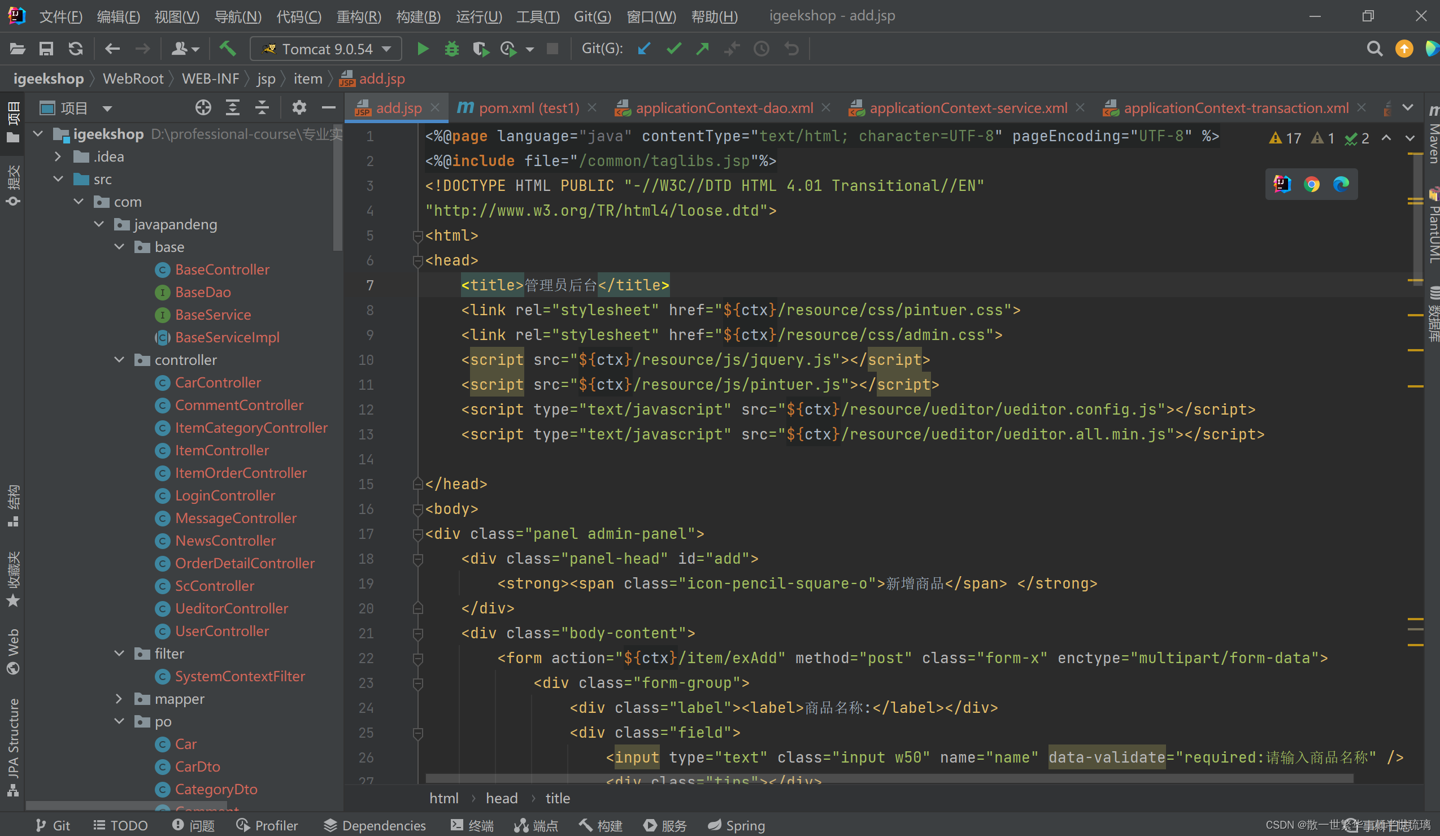Click the WEB-INF breadcrumb in navigation bar
This screenshot has width=1440, height=836.
click(x=210, y=79)
